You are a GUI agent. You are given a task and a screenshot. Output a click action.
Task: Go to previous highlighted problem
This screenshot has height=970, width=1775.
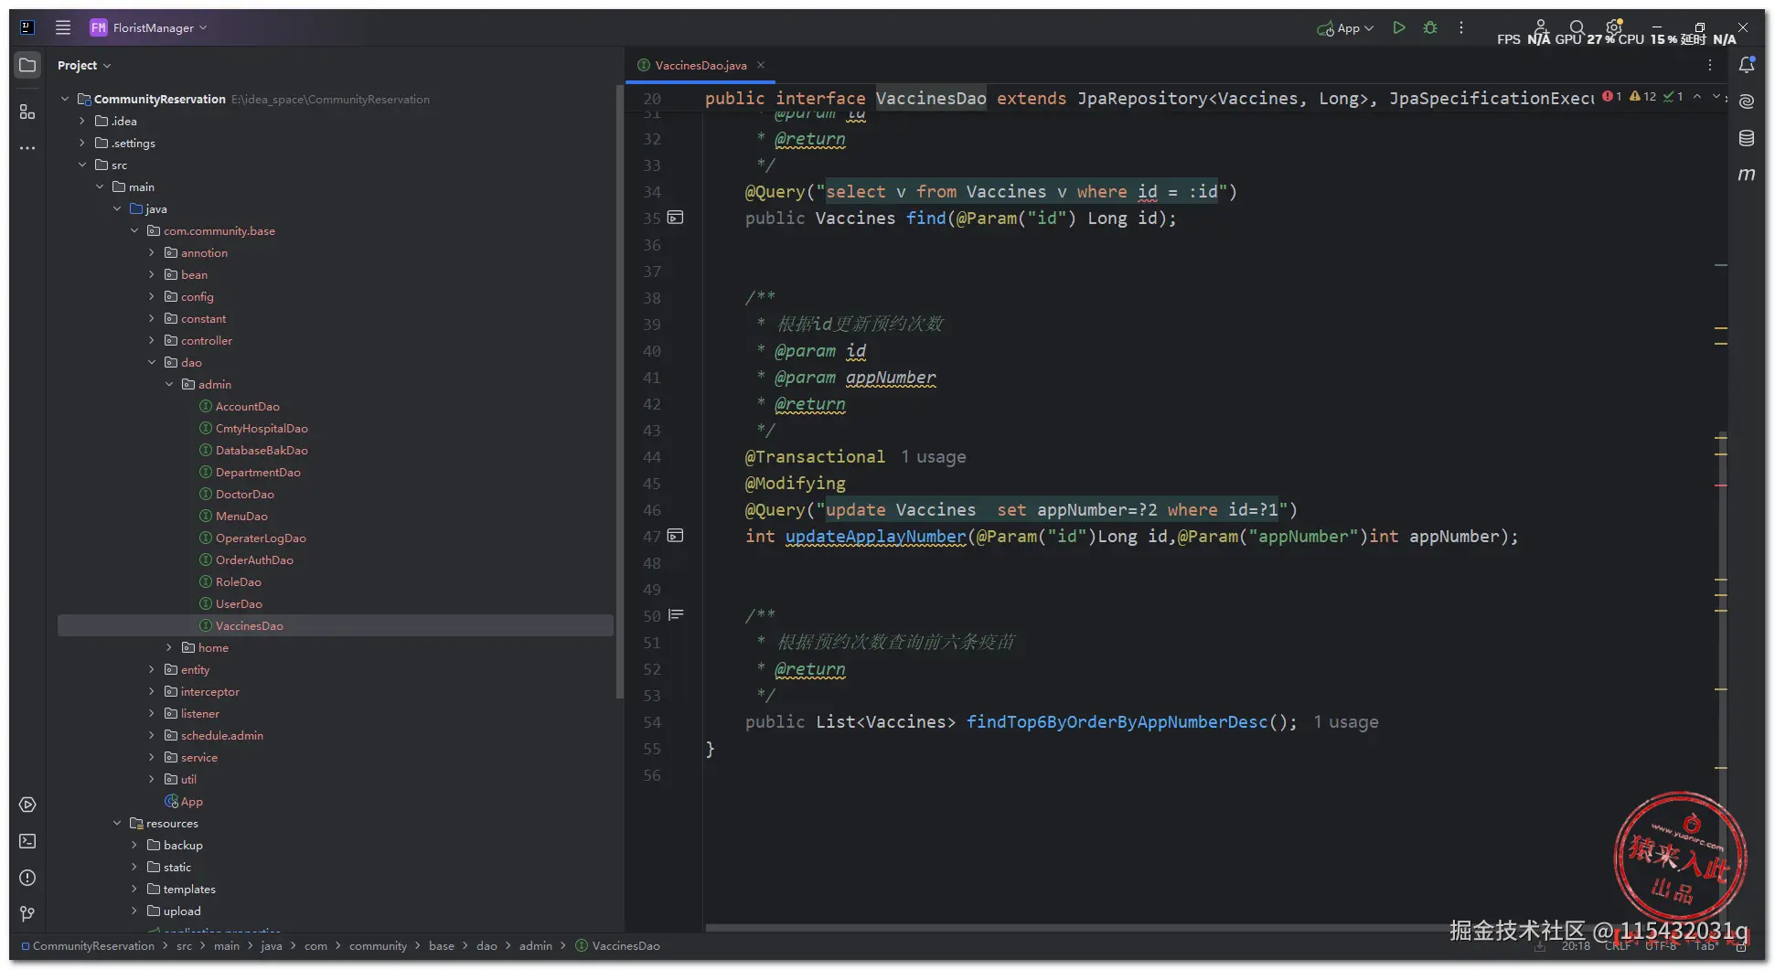point(1697,96)
